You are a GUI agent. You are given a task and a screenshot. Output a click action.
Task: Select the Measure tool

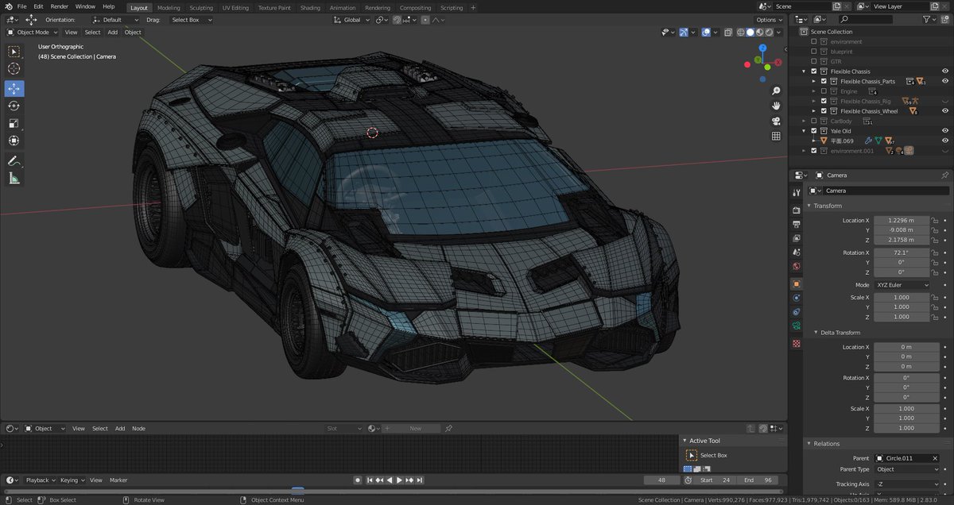(14, 178)
